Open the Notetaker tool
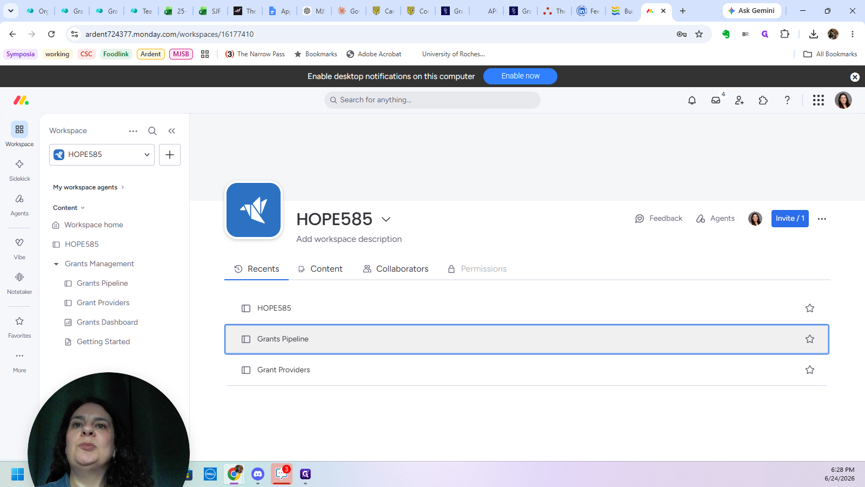 (19, 283)
